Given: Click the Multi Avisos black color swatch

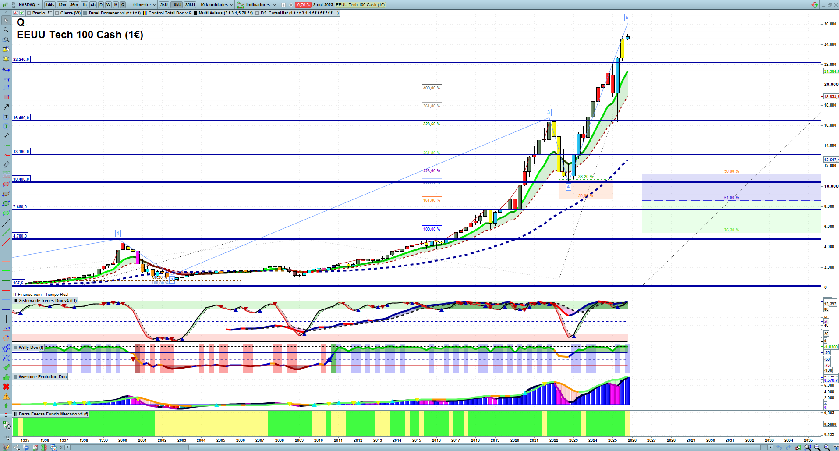Looking at the screenshot, I should point(195,13).
